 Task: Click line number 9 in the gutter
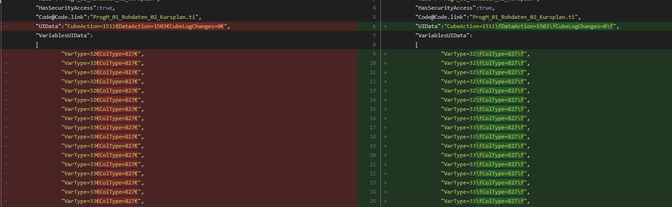[374, 54]
